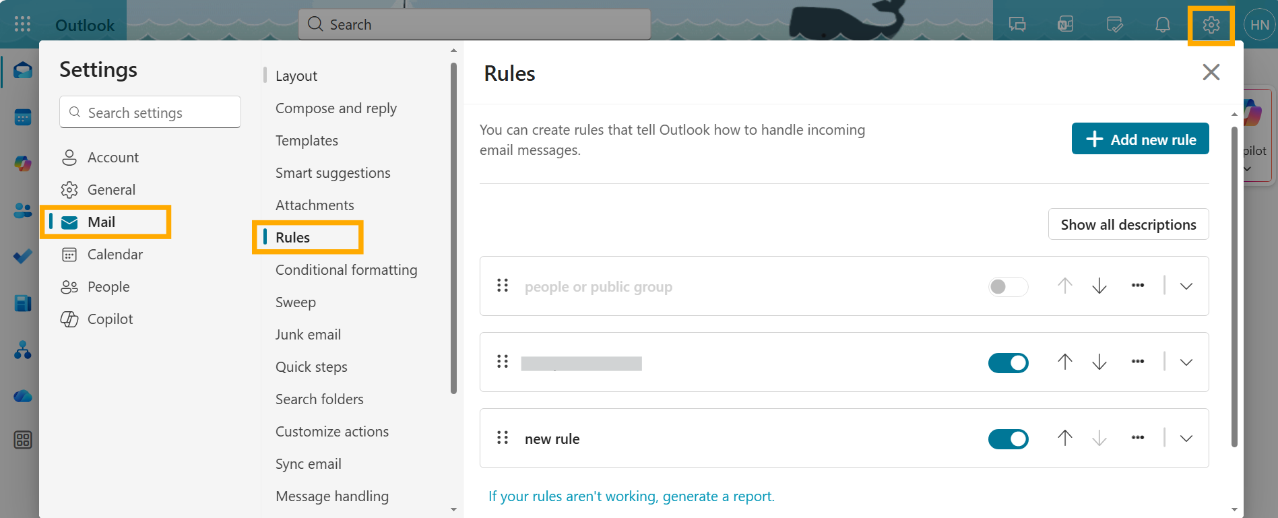Open Attachments settings
This screenshot has height=518, width=1278.
315,205
